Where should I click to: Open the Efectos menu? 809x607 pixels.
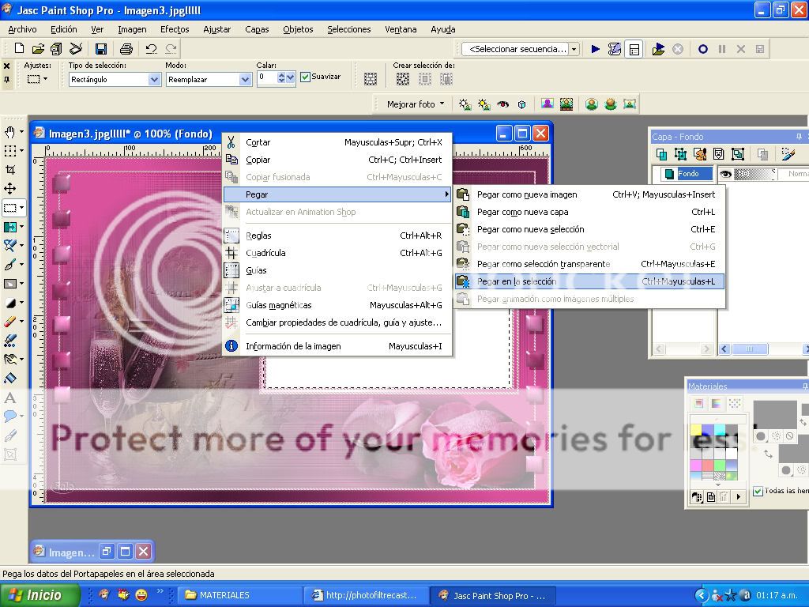175,29
